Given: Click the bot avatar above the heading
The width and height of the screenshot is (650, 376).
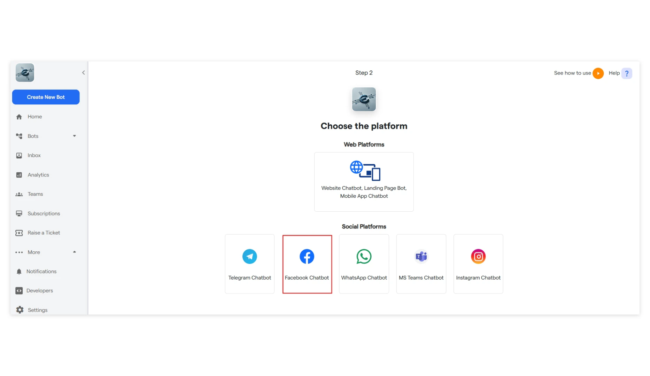Looking at the screenshot, I should pos(364,99).
